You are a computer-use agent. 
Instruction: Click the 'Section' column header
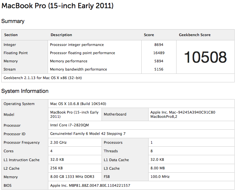11,35
